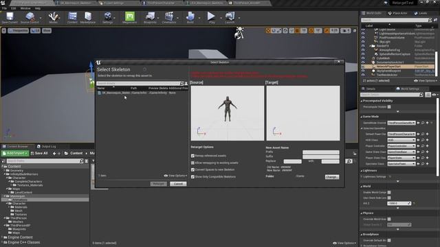The width and height of the screenshot is (440, 247).
Task: Launch the Marketplace from the toolbar
Action: coord(88,17)
